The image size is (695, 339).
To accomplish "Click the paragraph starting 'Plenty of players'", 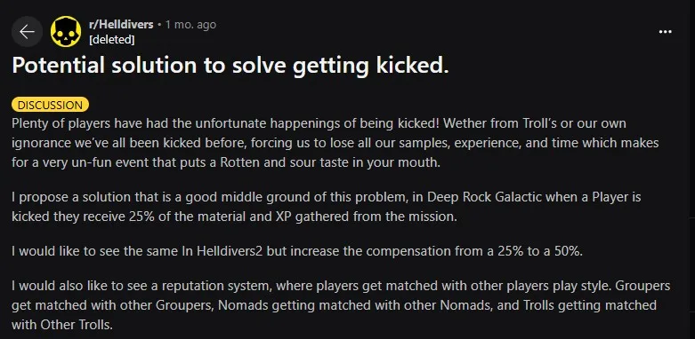I will 335,142.
